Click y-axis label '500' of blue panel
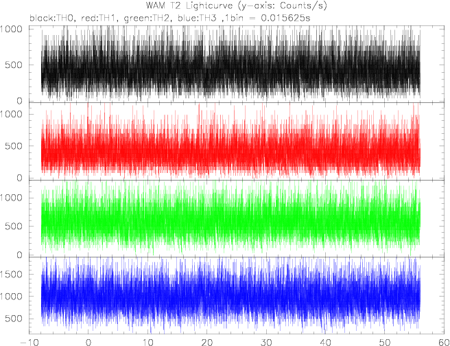The image size is (450, 346). point(14,319)
